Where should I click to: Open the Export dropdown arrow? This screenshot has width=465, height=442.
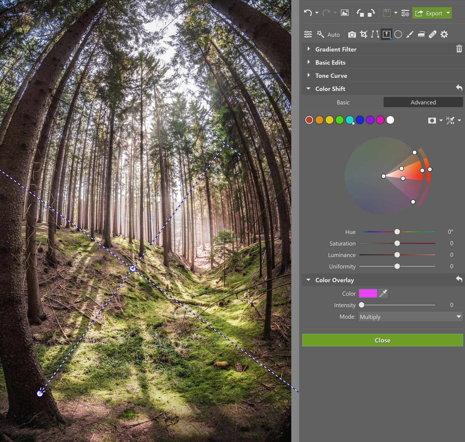coord(449,13)
